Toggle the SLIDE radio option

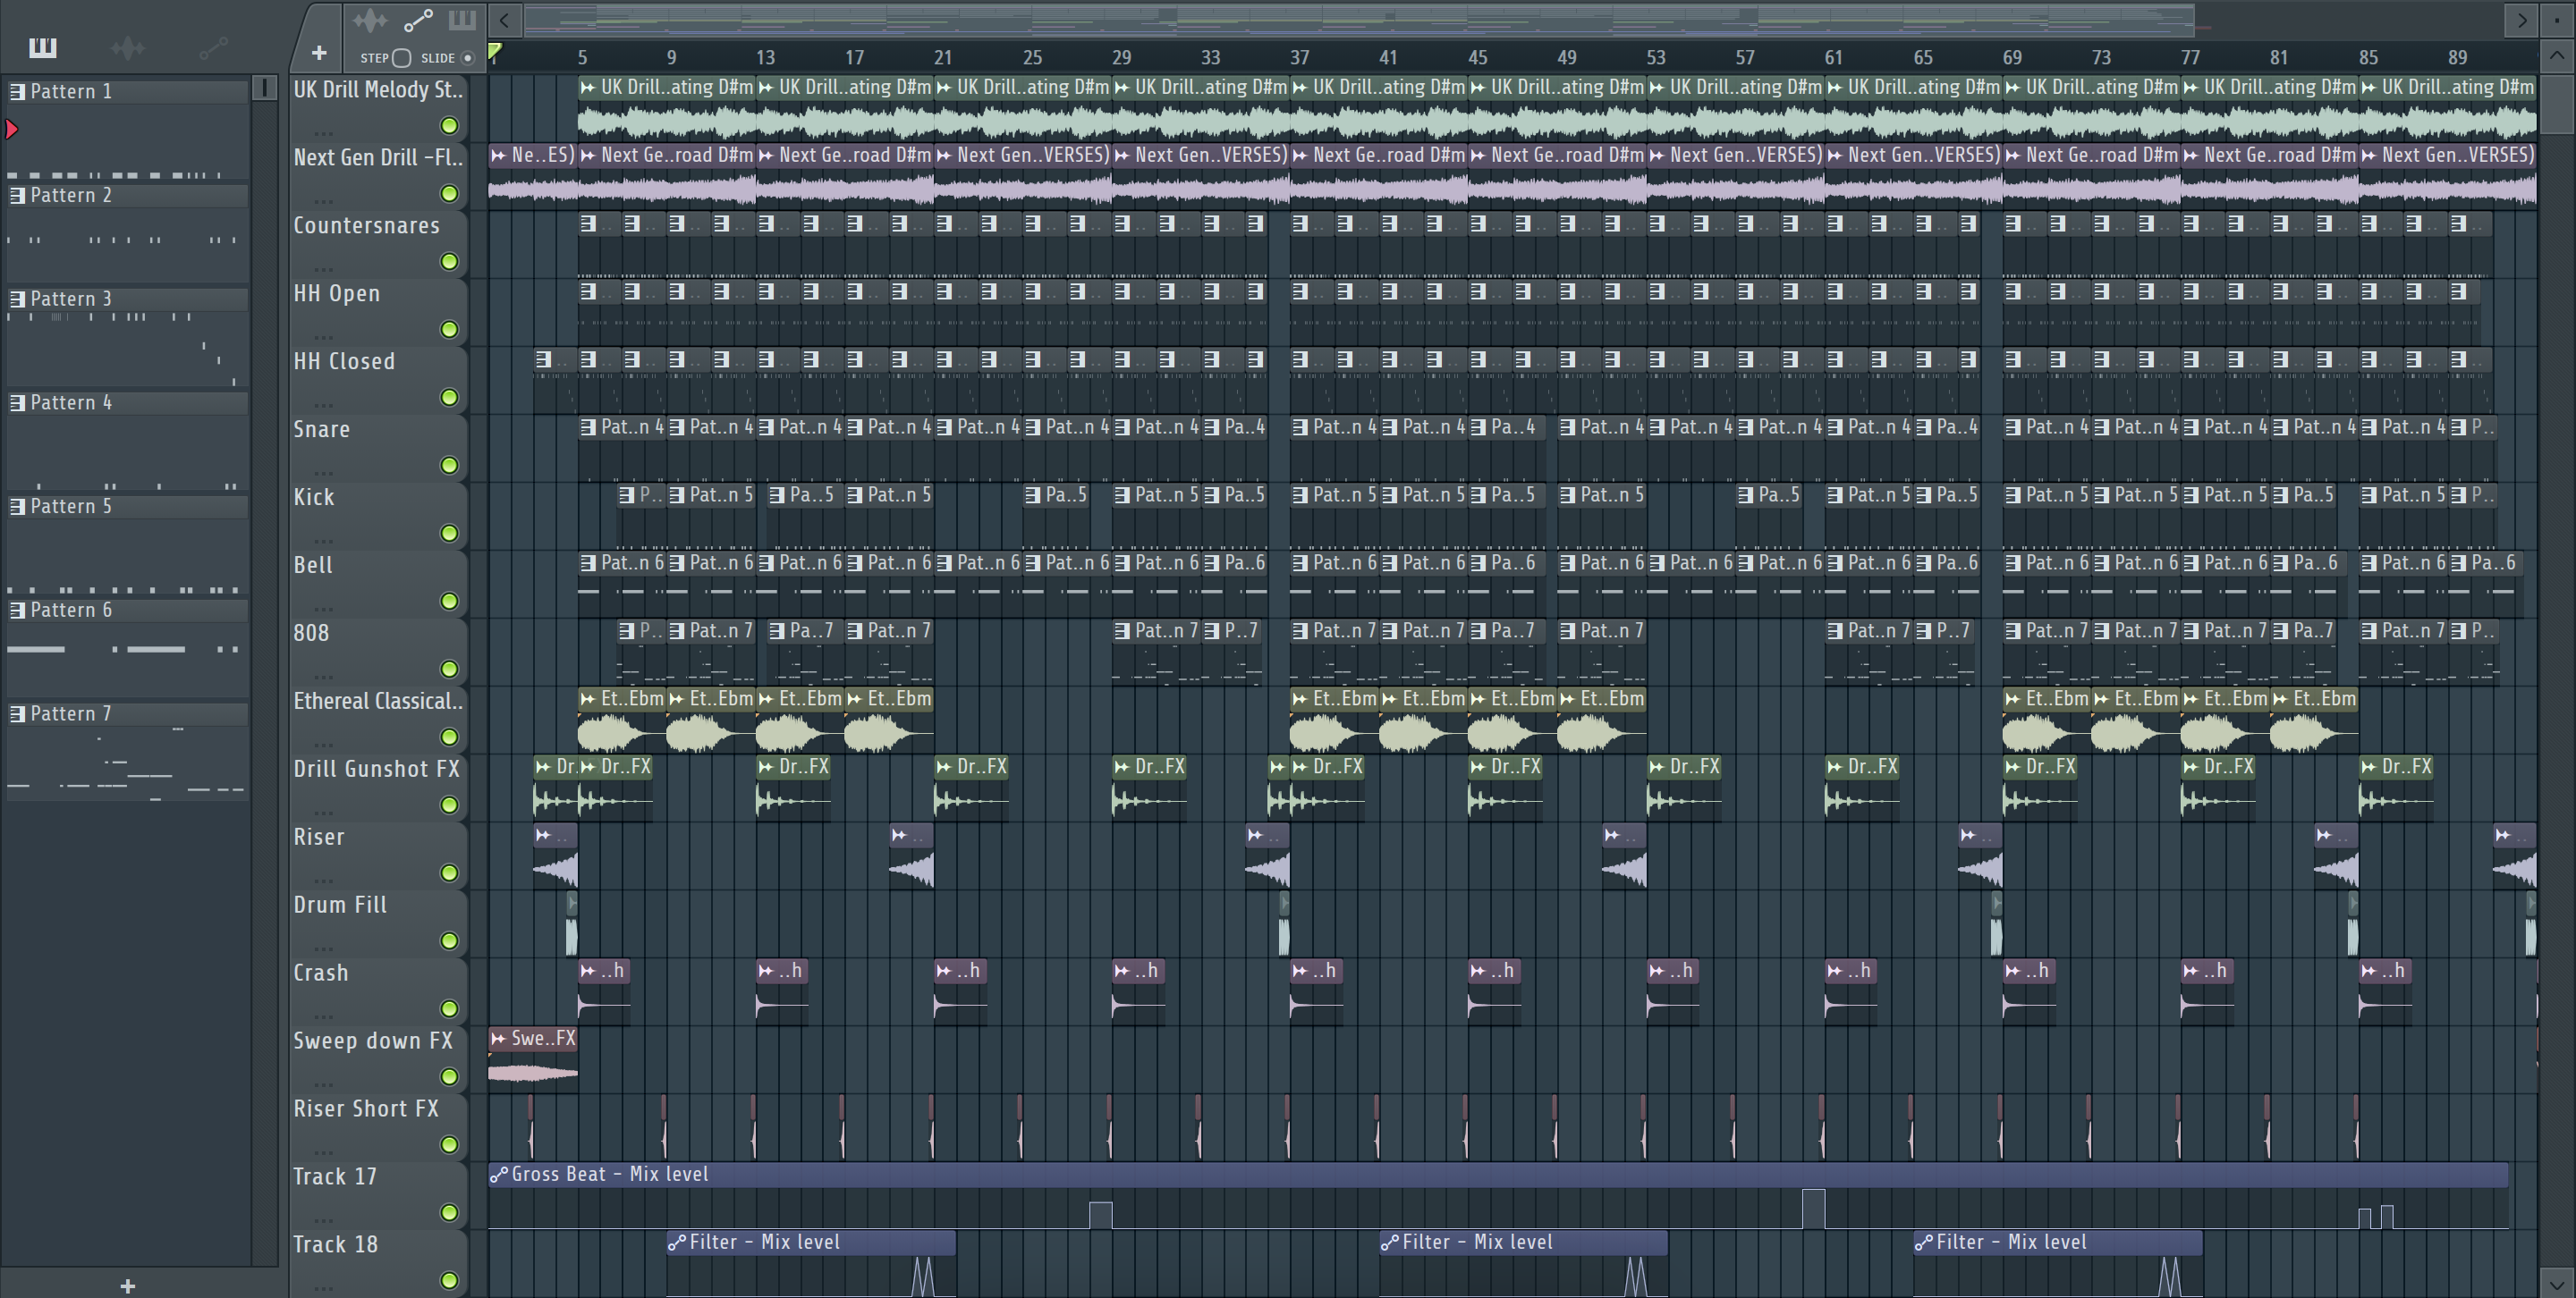tap(467, 58)
